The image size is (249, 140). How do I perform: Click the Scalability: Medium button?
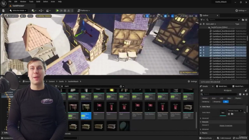[x=44, y=16]
